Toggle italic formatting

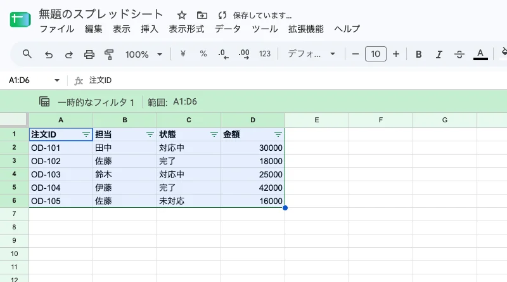coord(439,54)
